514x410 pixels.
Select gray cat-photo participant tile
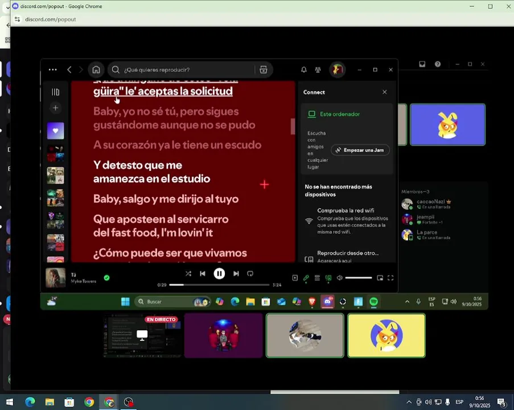305,335
